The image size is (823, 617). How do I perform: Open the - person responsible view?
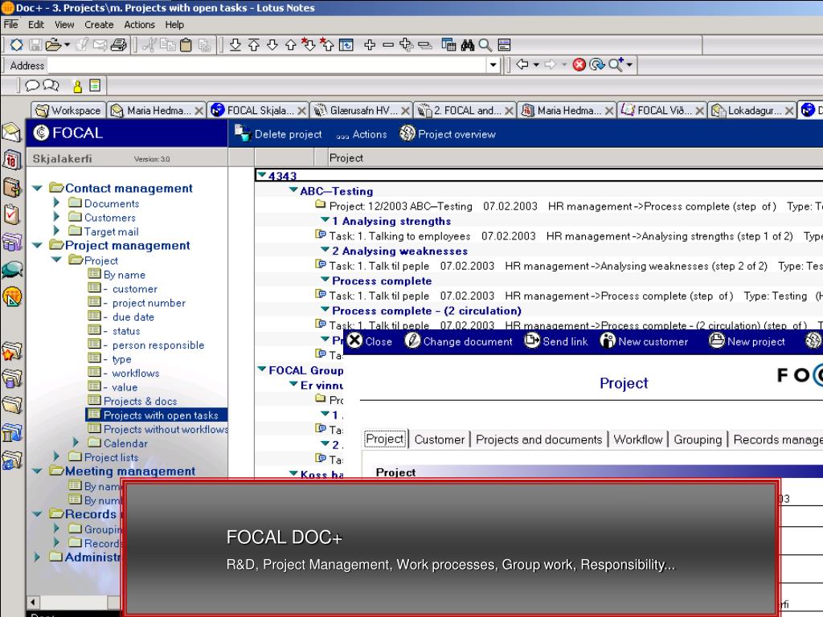click(154, 345)
